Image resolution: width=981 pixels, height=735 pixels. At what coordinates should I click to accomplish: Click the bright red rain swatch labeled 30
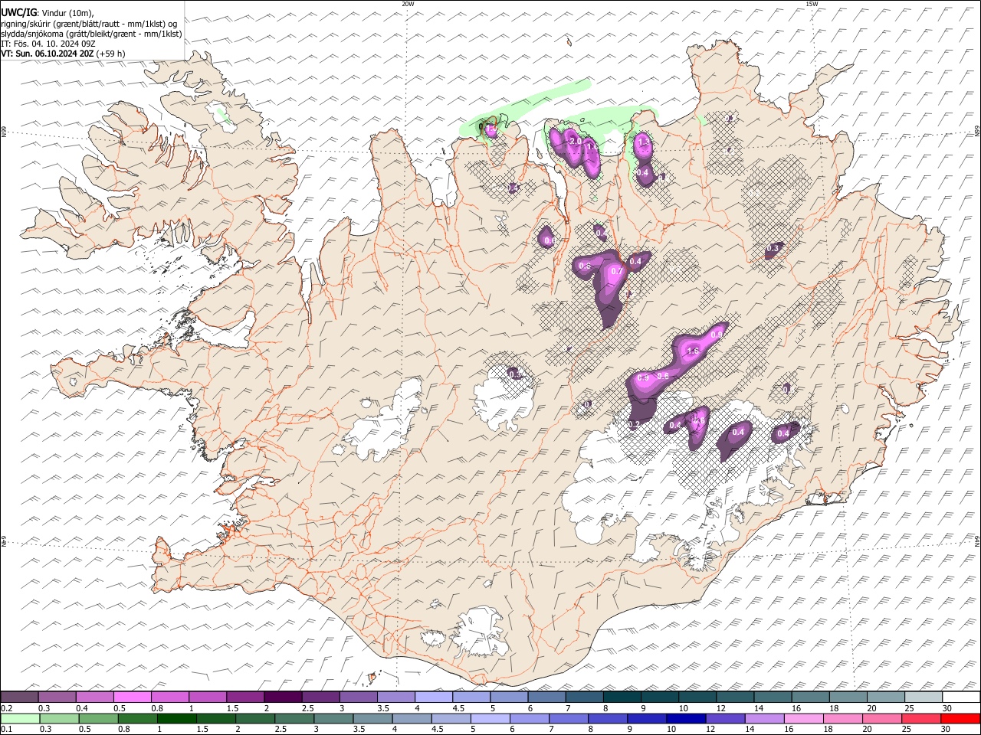click(960, 718)
